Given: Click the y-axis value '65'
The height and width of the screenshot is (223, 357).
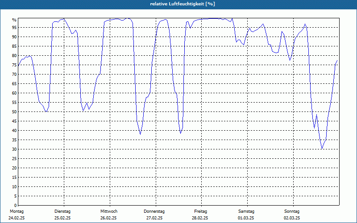Looking at the screenshot, I should tap(14, 84).
